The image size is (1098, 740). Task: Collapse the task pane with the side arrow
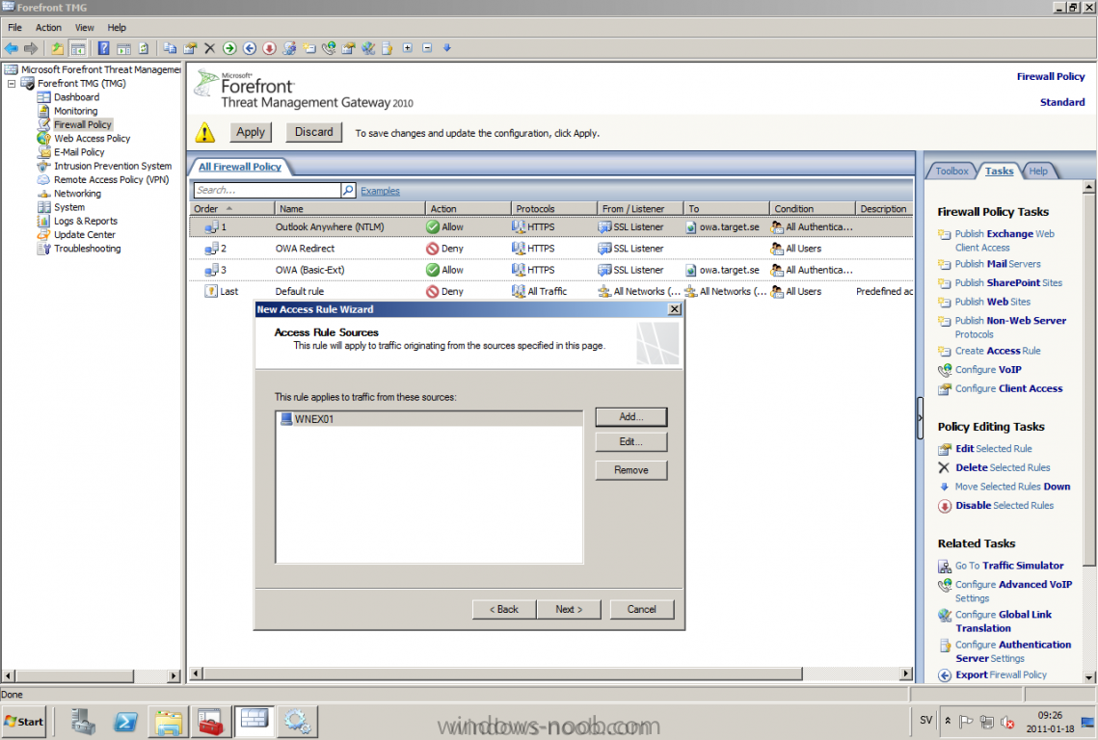[x=920, y=418]
